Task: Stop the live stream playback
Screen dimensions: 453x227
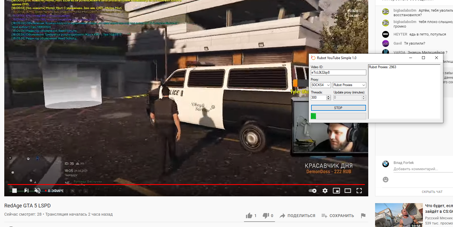Action: pyautogui.click(x=15, y=191)
